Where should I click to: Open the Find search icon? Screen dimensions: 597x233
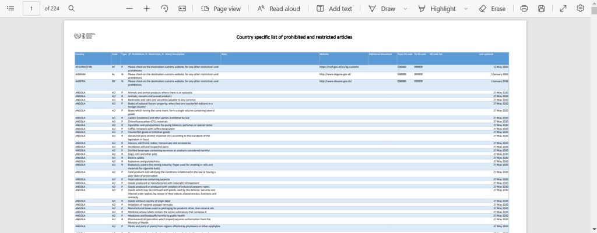(71, 8)
